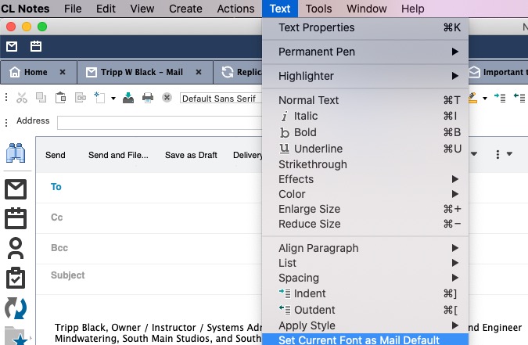Screen dimensions: 528x345
Task: Select Set Current Font as Mail Default
Action: pos(359,340)
